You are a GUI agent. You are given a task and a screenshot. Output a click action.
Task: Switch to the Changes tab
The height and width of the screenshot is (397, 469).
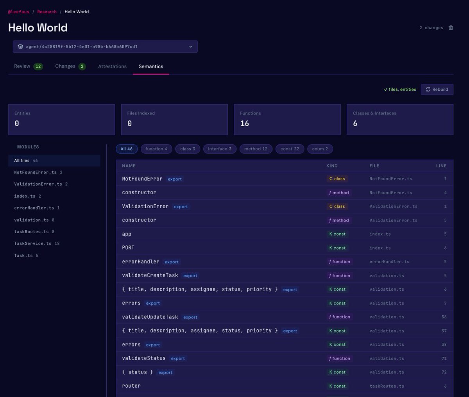tap(70, 66)
